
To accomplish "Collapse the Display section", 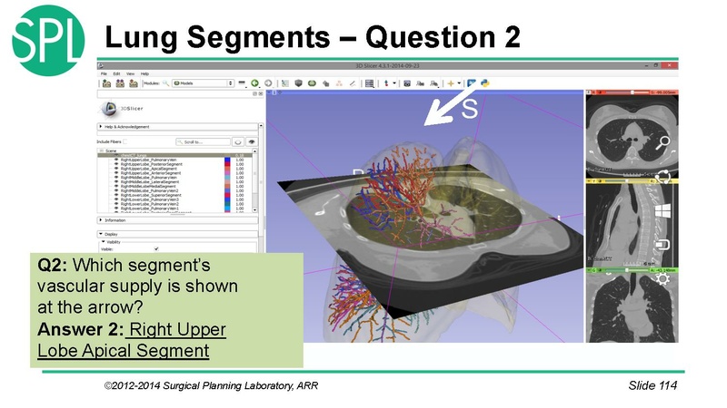I will 177,234.
